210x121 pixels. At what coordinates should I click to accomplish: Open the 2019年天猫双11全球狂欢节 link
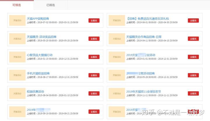click(x=143, y=92)
